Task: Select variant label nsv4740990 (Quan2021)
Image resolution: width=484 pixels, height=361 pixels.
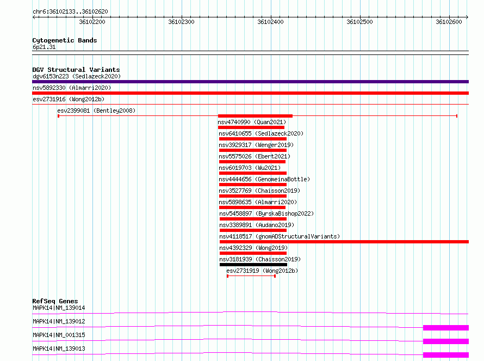Action: coord(252,122)
